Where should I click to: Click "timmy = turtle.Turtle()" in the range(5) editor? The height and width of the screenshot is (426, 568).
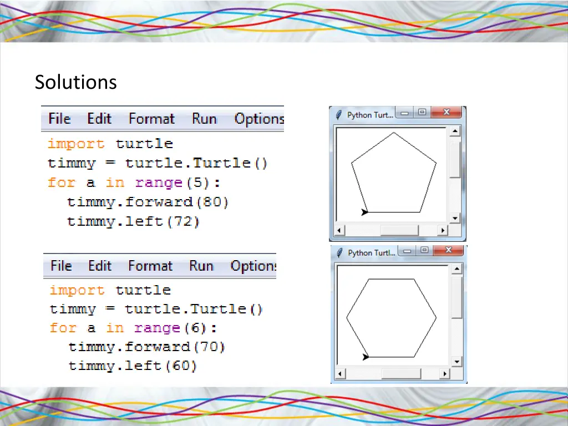[158, 164]
